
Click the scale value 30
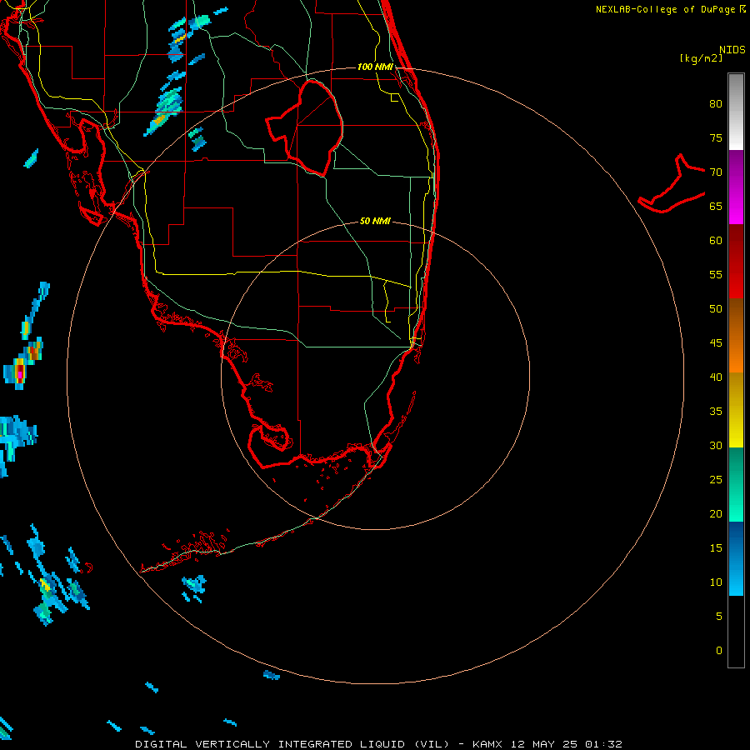tap(716, 445)
